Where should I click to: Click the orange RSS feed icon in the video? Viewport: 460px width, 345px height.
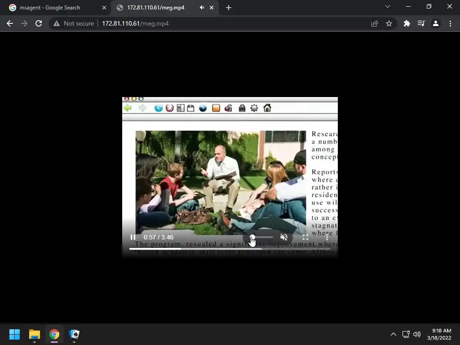click(x=216, y=108)
